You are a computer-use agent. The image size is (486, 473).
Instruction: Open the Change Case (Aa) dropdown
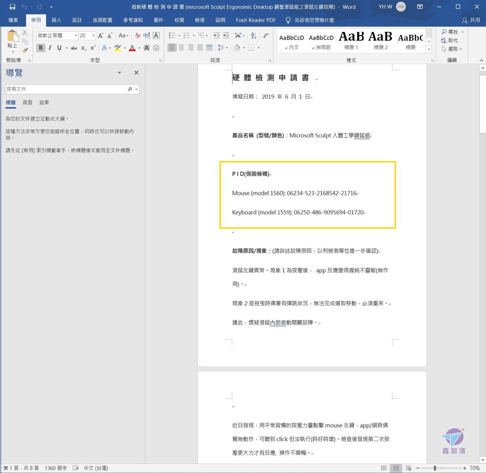123,36
